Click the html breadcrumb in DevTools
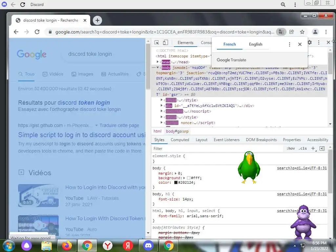The height and width of the screenshot is (252, 336). [157, 131]
